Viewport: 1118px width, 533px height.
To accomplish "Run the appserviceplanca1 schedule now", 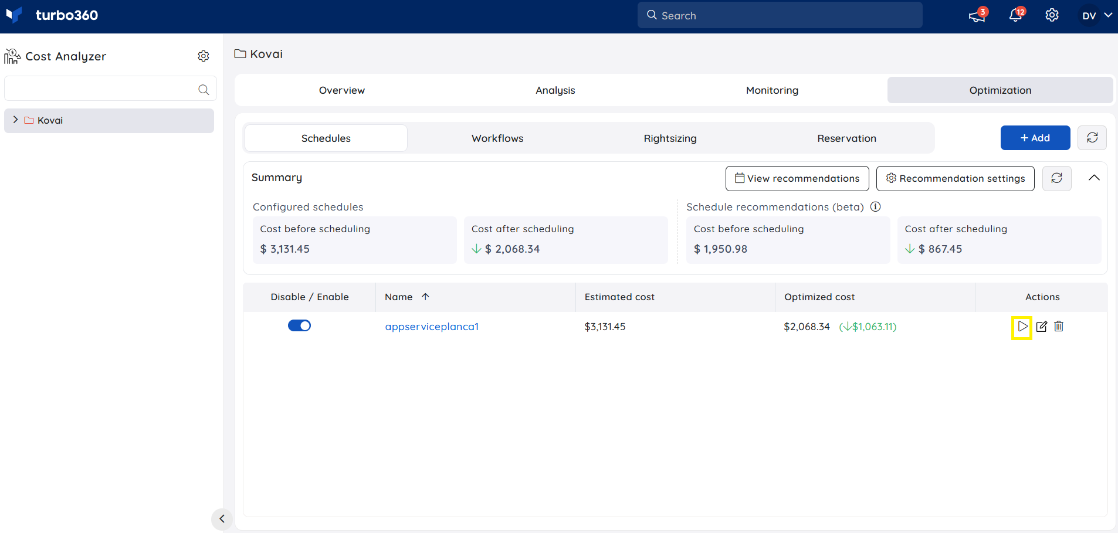I will tap(1022, 327).
